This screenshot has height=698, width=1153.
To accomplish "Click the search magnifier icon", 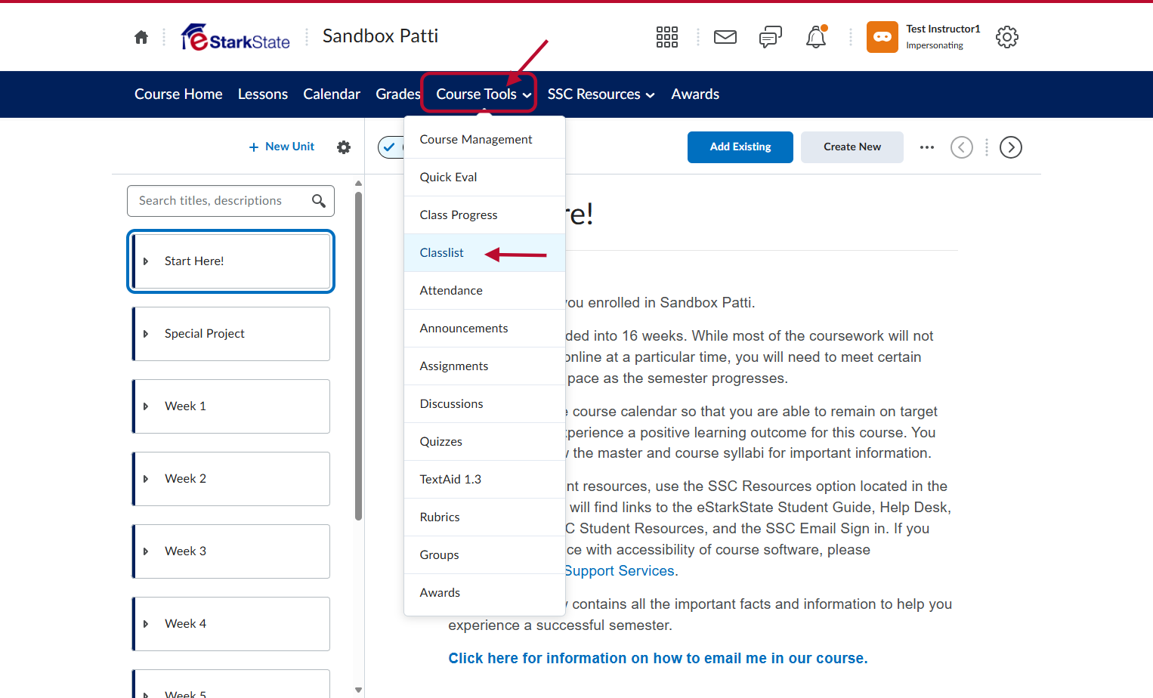I will (319, 201).
